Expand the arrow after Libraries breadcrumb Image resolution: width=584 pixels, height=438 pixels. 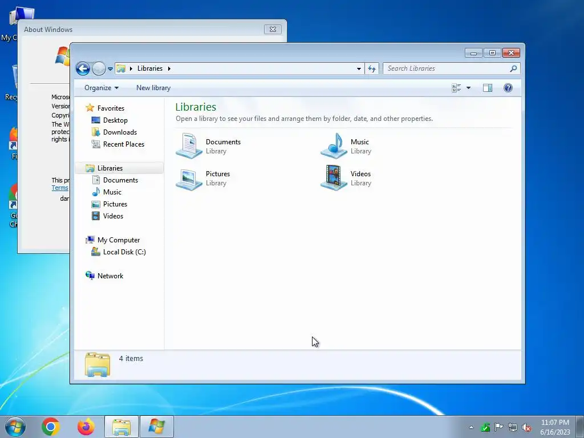pos(169,68)
